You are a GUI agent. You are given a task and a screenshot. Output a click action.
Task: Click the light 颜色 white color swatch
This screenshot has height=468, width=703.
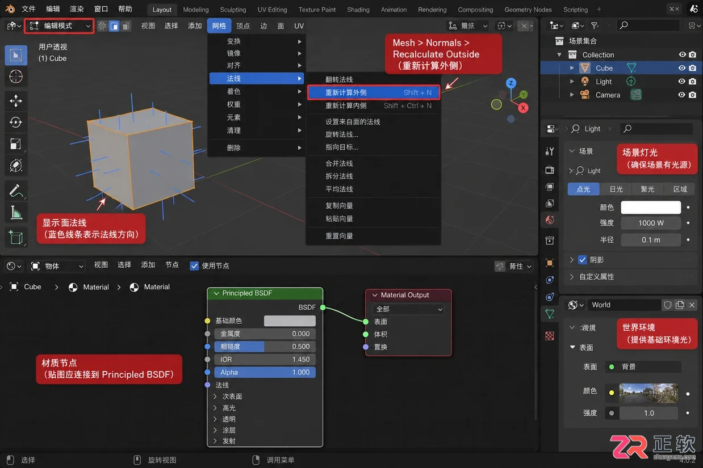651,207
